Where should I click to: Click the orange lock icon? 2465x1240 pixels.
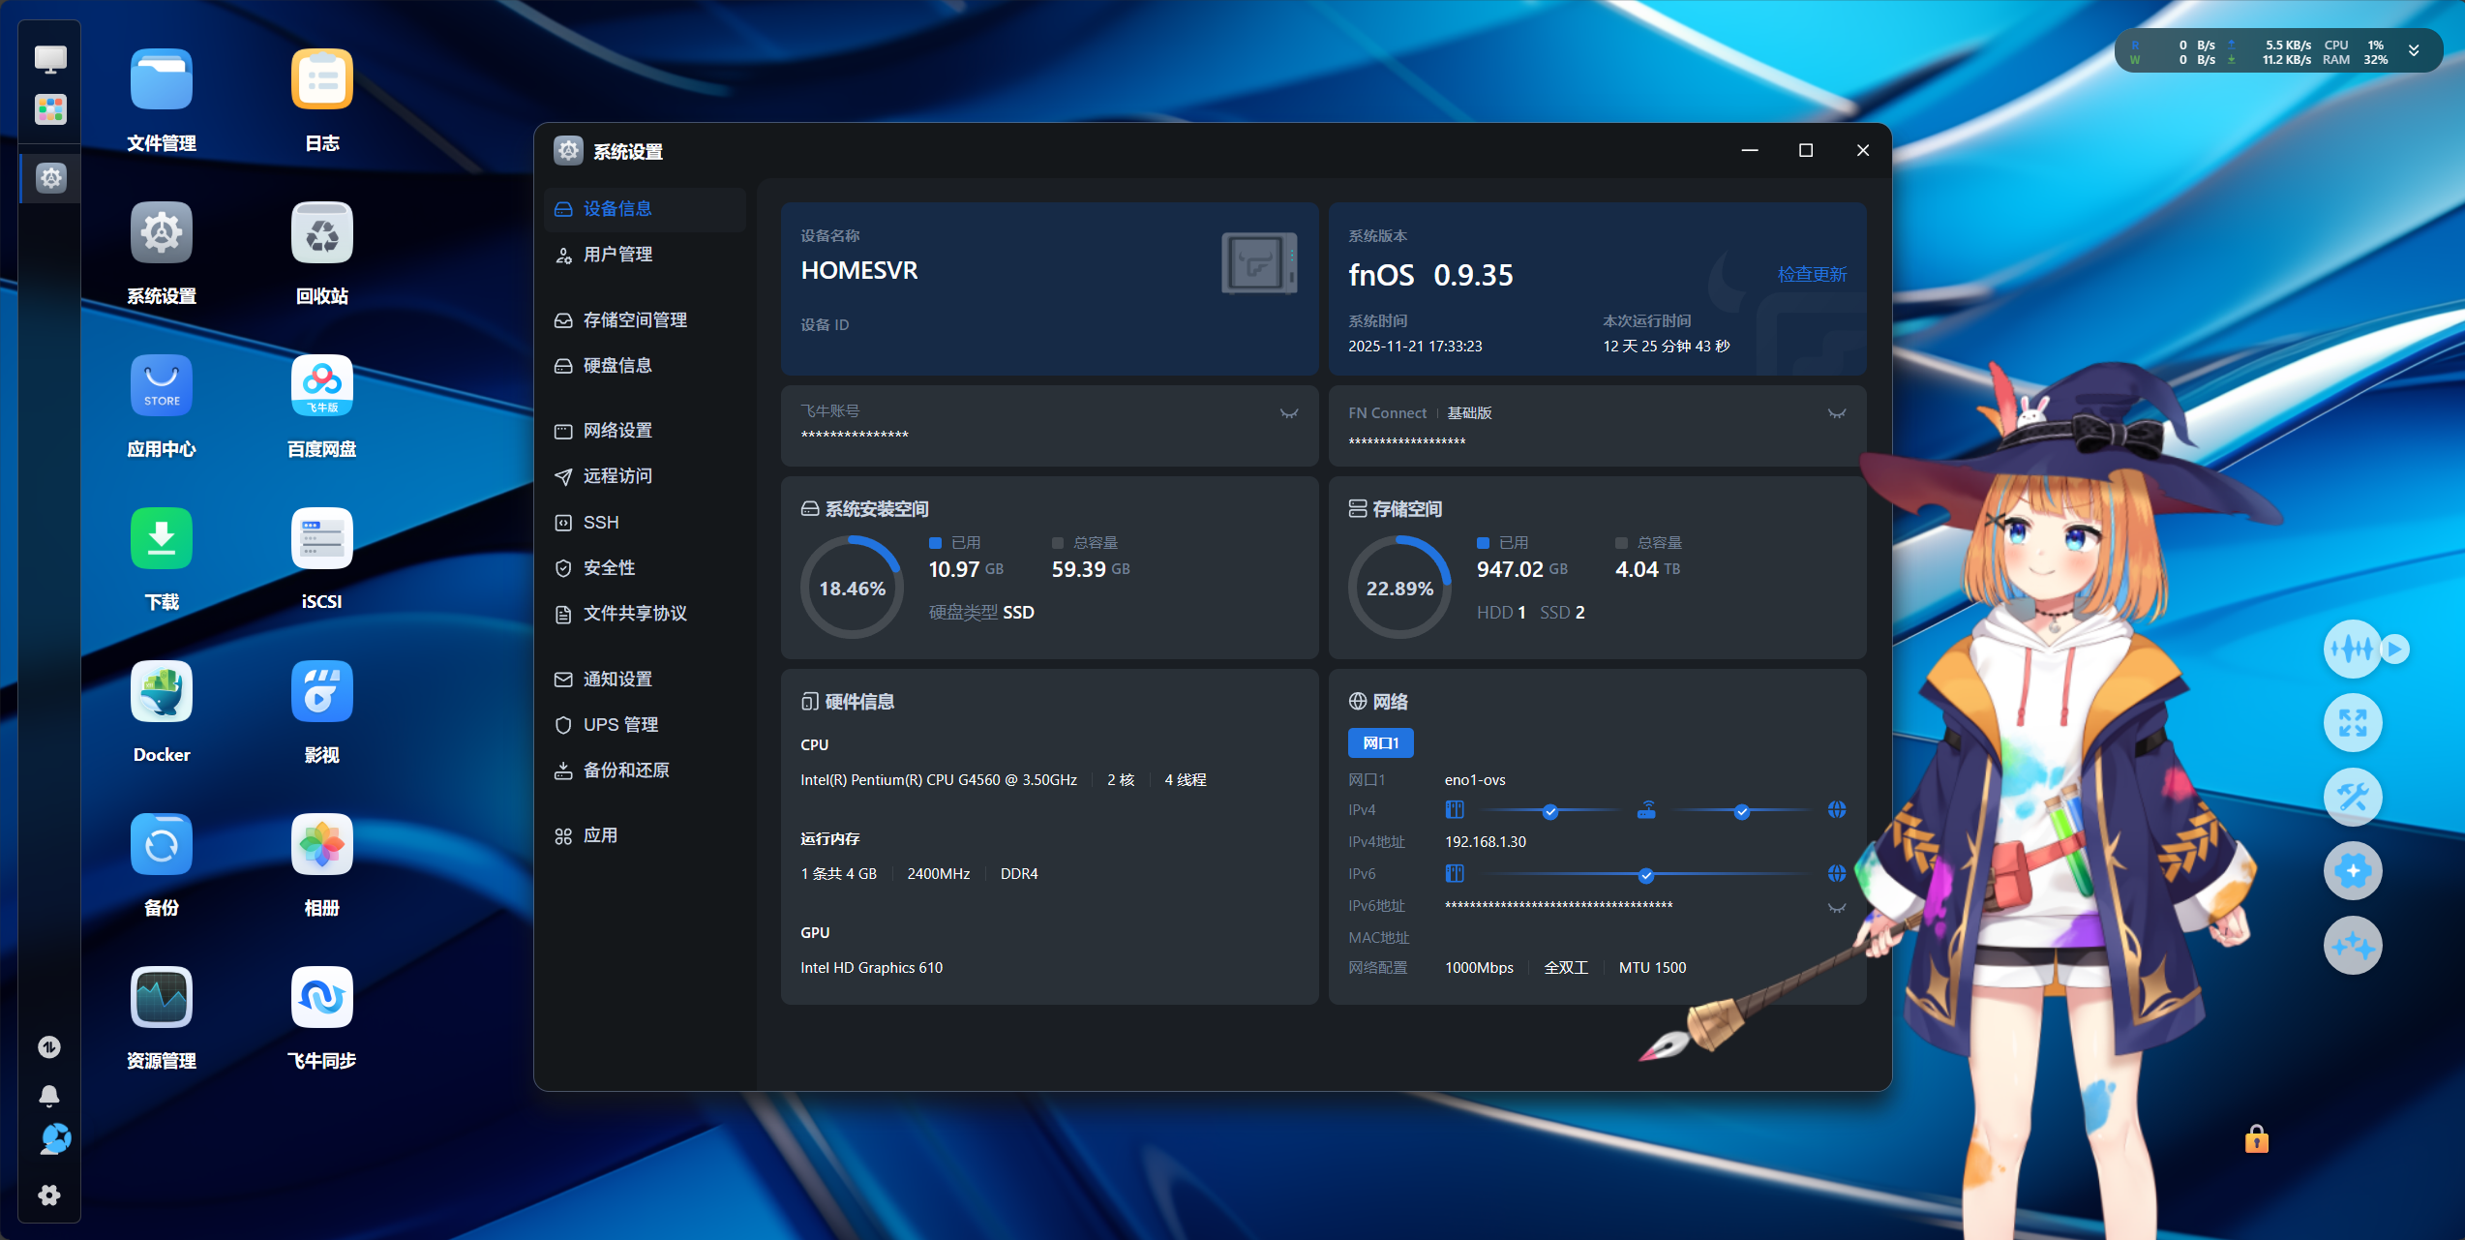(x=2256, y=1139)
